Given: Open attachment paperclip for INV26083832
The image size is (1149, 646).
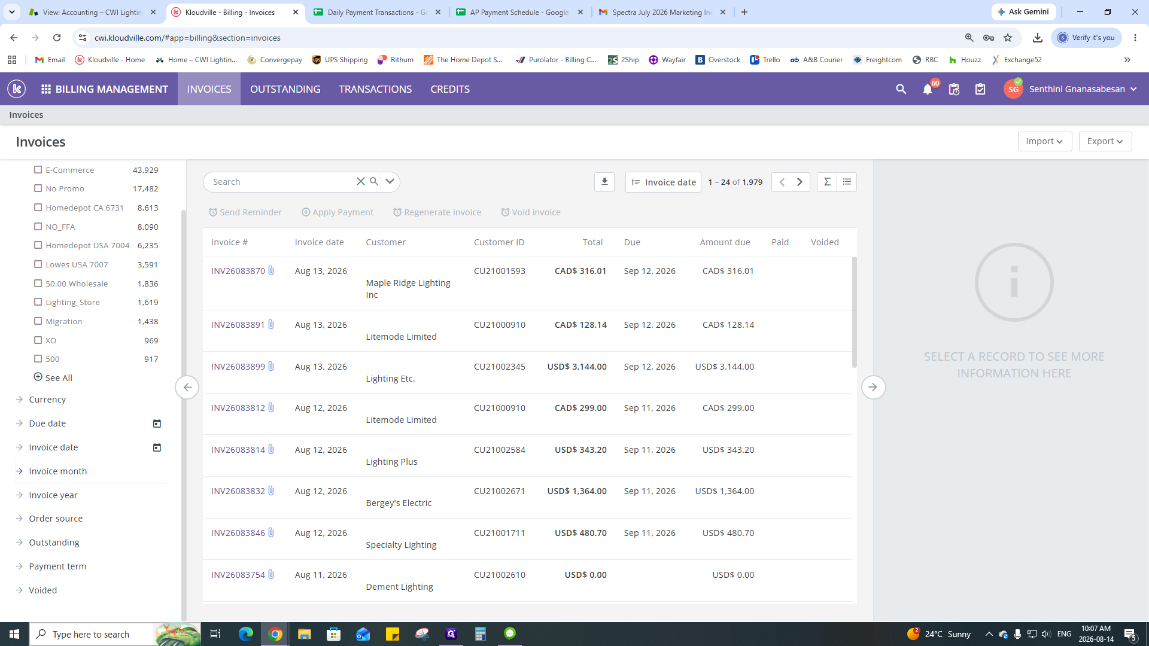Looking at the screenshot, I should [271, 491].
